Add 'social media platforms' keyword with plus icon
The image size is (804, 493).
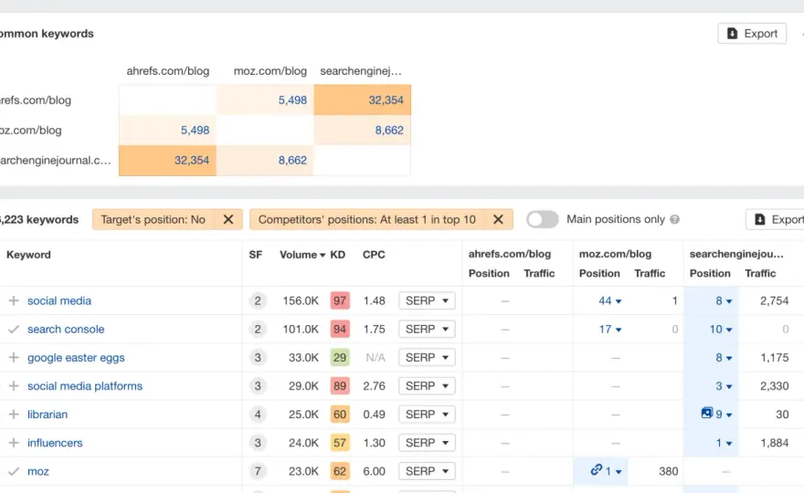tap(14, 386)
